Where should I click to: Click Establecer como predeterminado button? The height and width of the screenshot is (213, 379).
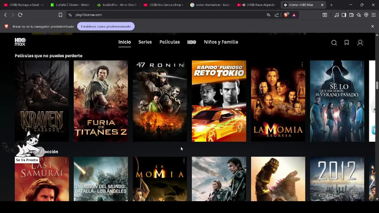point(106,26)
